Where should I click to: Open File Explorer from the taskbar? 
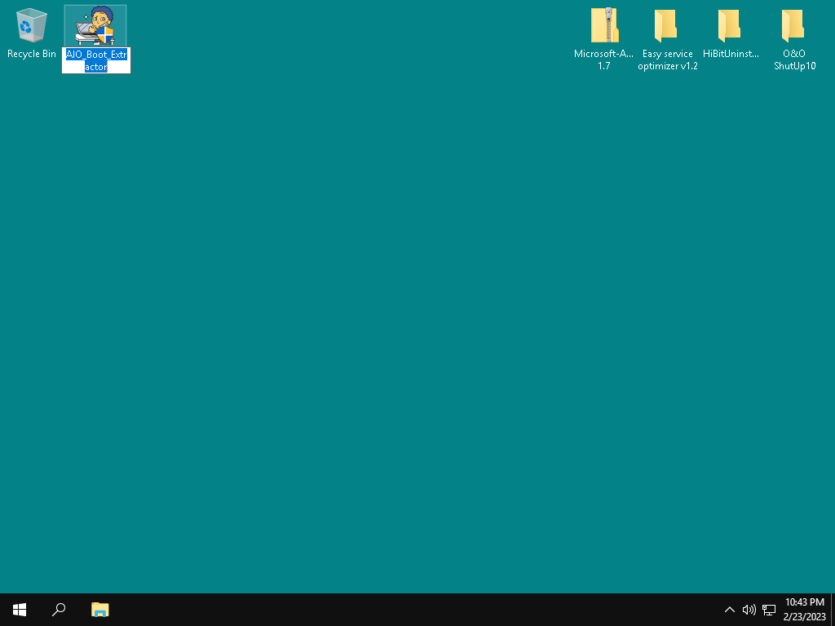coord(99,610)
